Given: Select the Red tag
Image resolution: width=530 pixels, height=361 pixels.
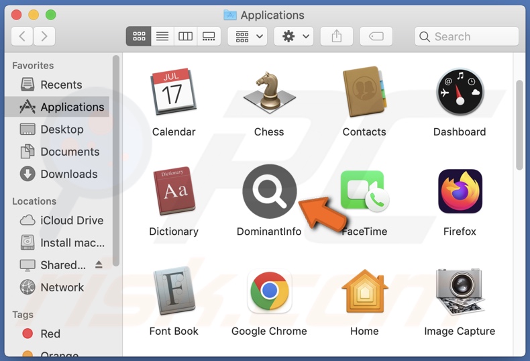Looking at the screenshot, I should [x=57, y=333].
